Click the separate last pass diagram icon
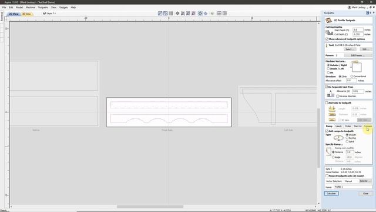Image resolution: width=376 pixels, height=212 pixels. (331, 94)
